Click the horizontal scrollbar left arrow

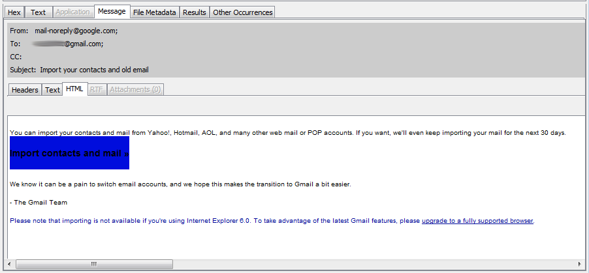(x=8, y=264)
